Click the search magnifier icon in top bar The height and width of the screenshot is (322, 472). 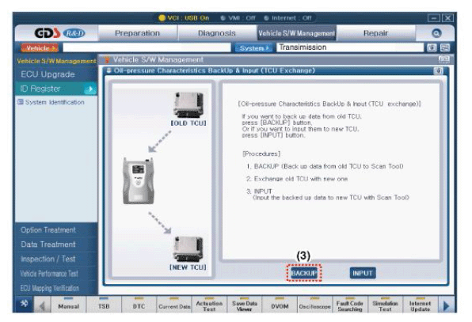[x=436, y=33]
